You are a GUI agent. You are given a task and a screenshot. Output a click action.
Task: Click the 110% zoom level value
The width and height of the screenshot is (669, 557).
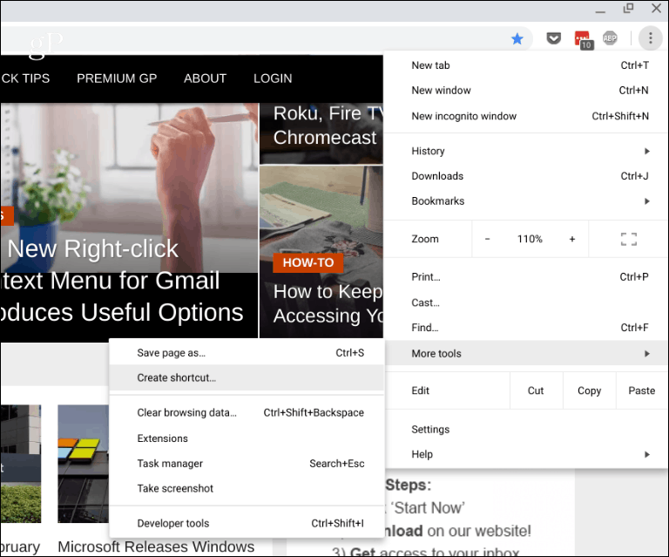coord(530,239)
